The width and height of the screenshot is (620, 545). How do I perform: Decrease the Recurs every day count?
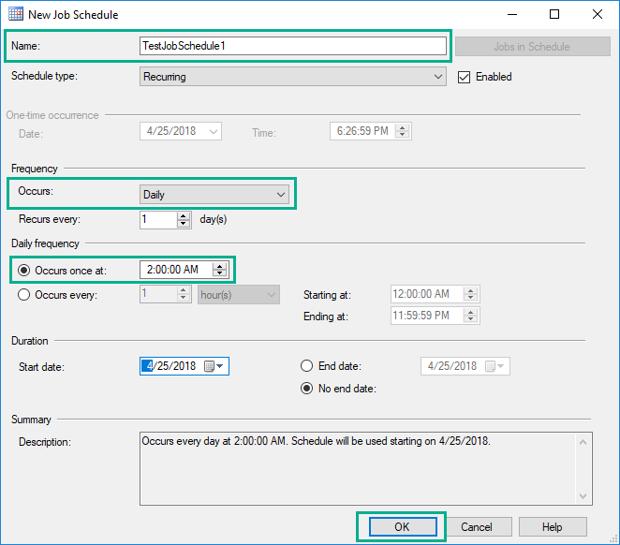184,225
